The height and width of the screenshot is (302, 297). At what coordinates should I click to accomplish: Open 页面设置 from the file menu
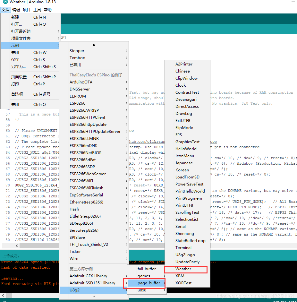pos(30,77)
